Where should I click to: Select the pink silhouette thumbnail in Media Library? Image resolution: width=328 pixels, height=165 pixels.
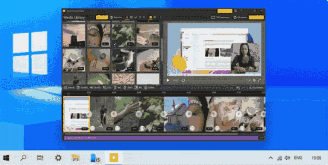(x=74, y=35)
